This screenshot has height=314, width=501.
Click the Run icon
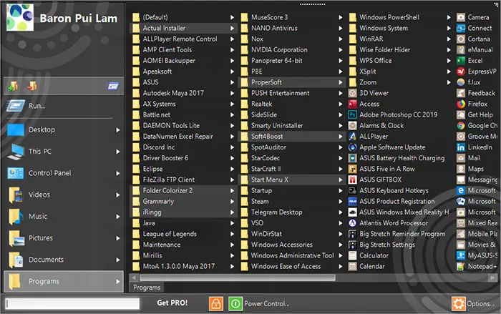click(15, 106)
